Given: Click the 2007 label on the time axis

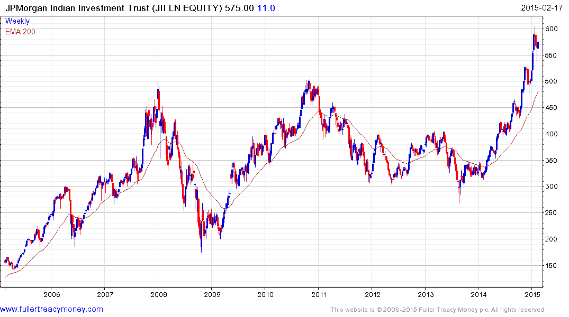Looking at the screenshot, I should [x=105, y=294].
